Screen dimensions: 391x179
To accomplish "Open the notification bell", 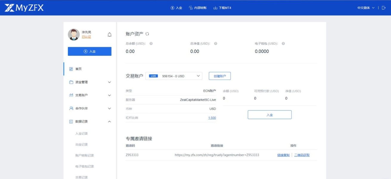I will click(x=109, y=35).
